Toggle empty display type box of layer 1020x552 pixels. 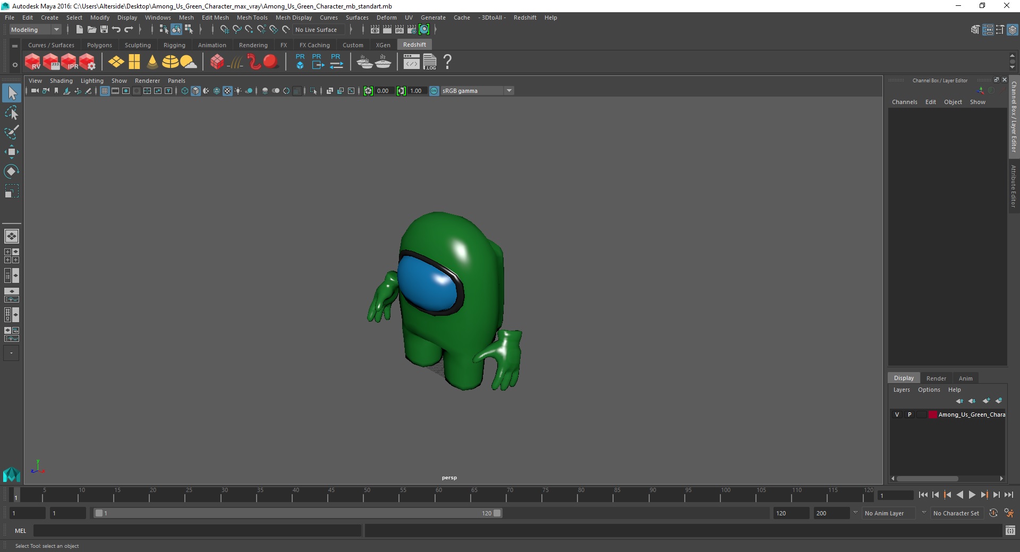point(922,415)
